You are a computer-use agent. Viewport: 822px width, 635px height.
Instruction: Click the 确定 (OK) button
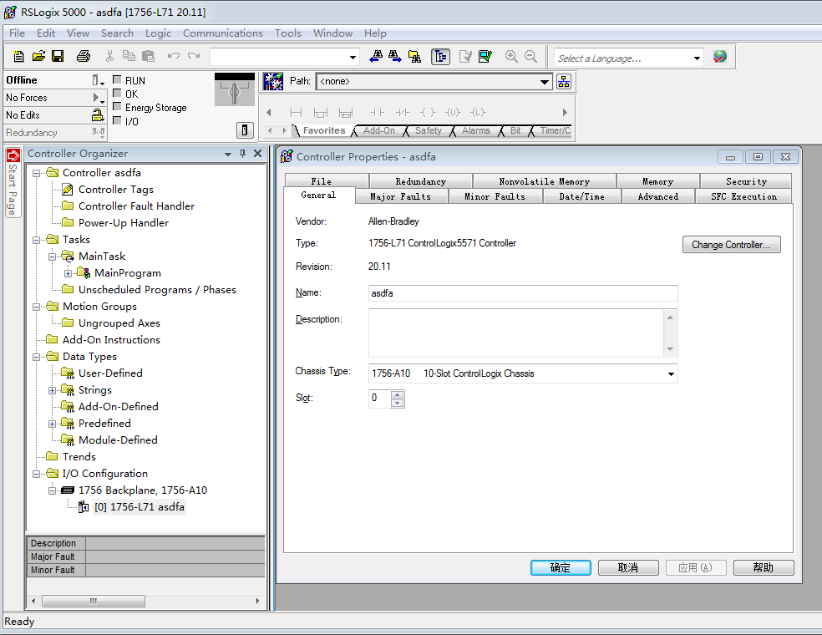[561, 567]
